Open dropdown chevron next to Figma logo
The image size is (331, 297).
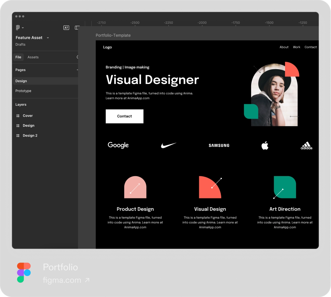coord(23,28)
